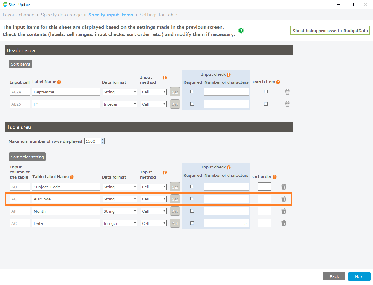Show help for Label Name column

(59, 82)
